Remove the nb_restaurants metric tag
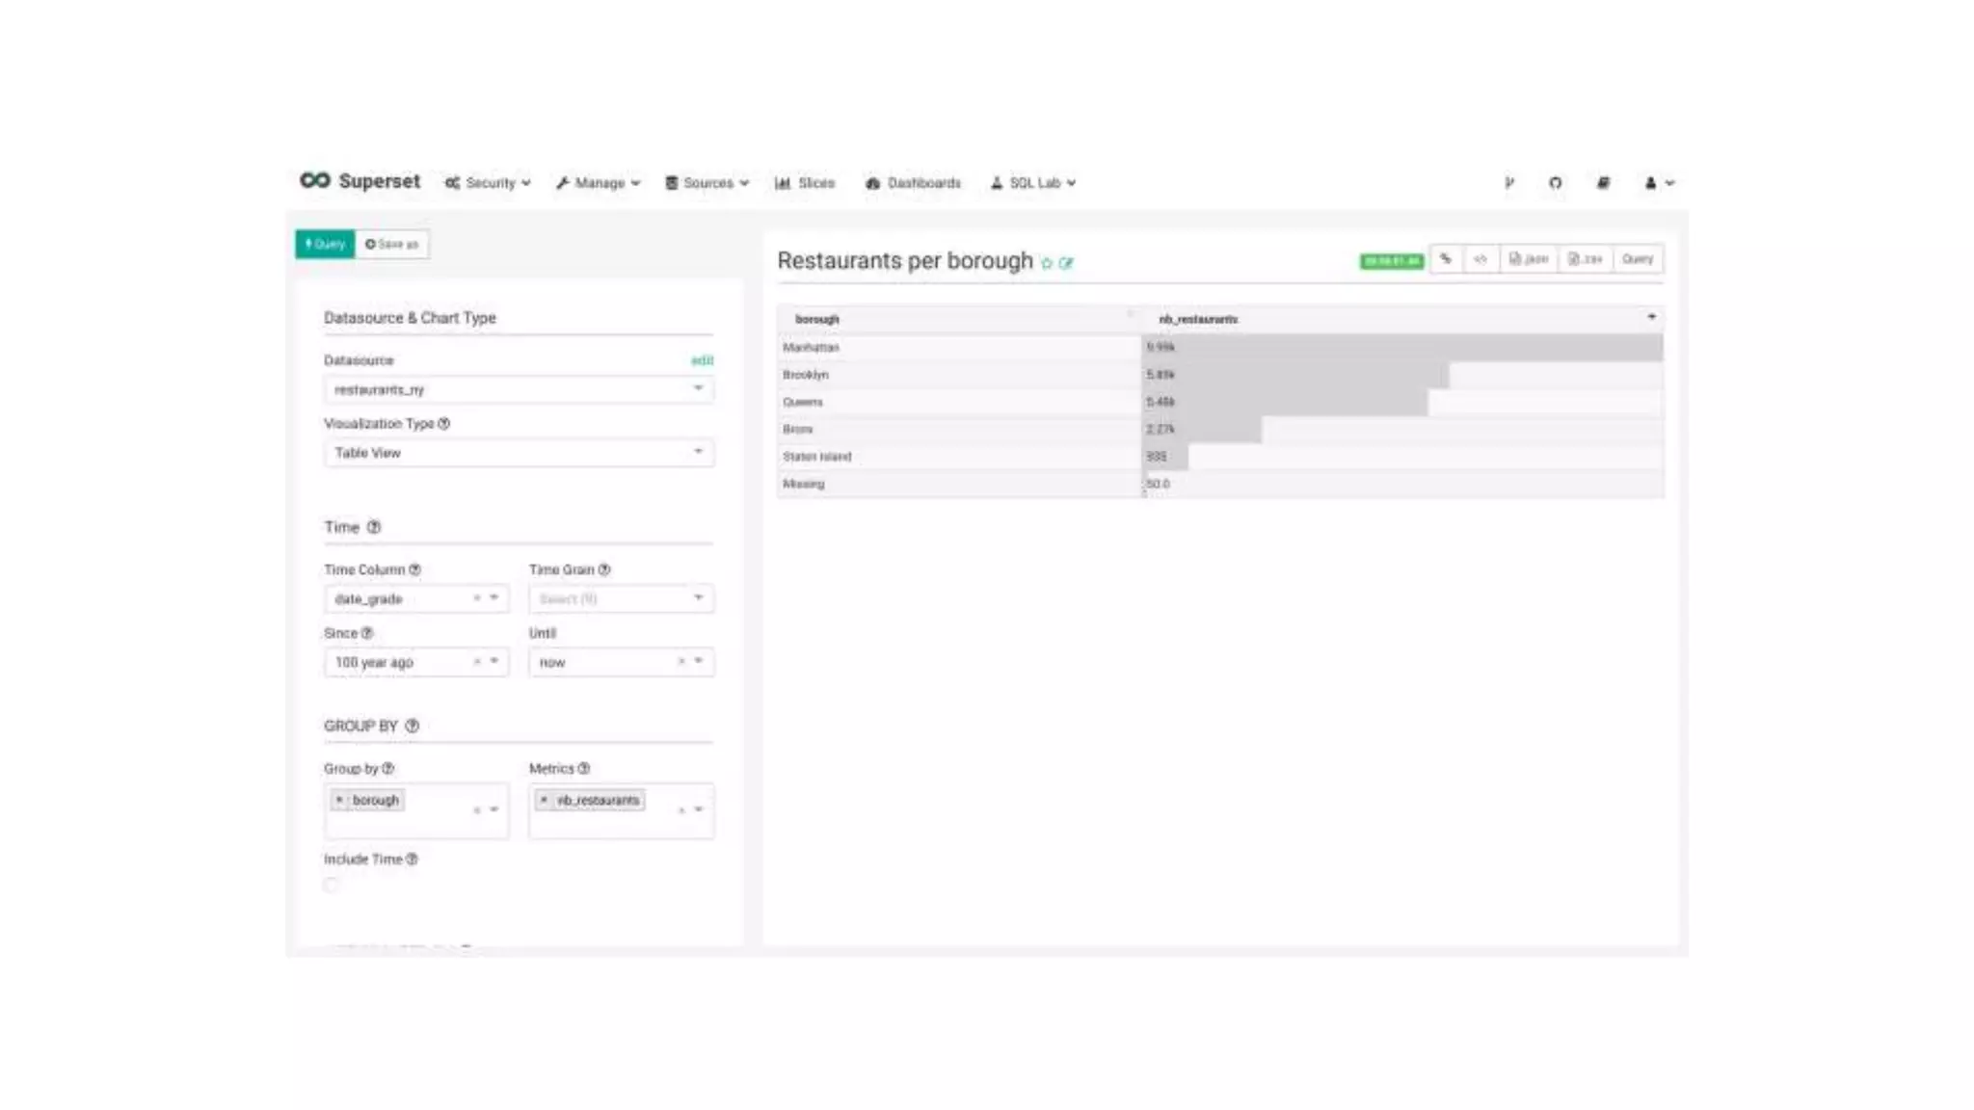The height and width of the screenshot is (1110, 1974). click(545, 800)
